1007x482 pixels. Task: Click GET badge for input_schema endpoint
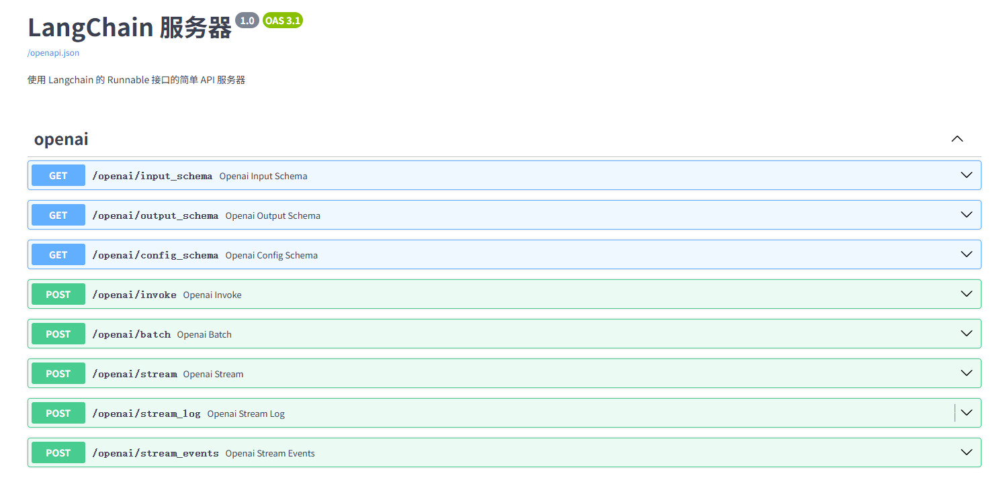coord(58,175)
